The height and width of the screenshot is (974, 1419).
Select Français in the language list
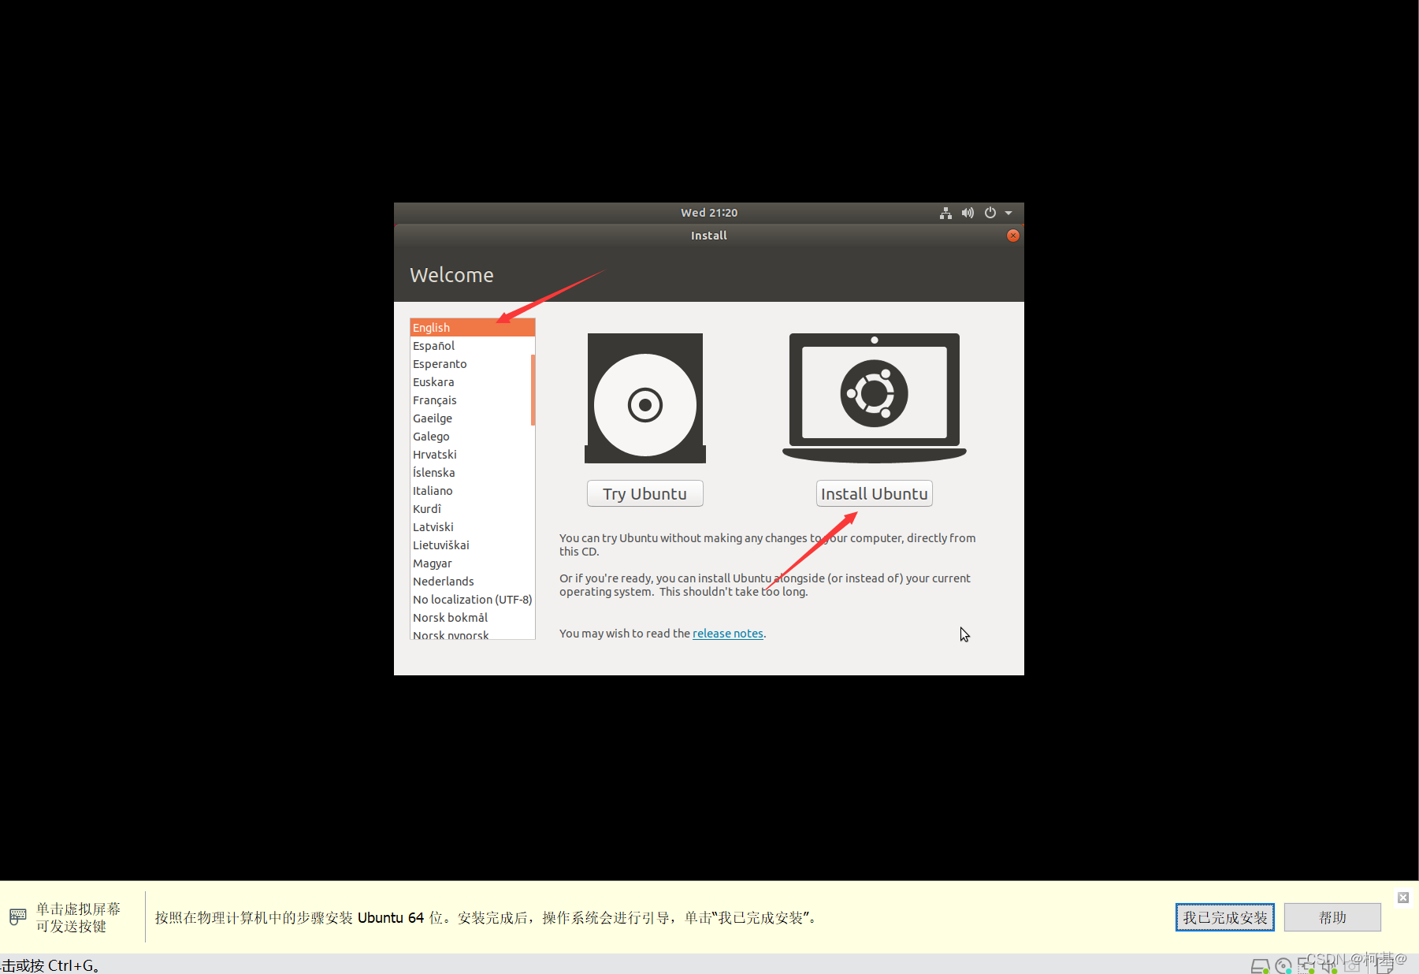coord(472,400)
